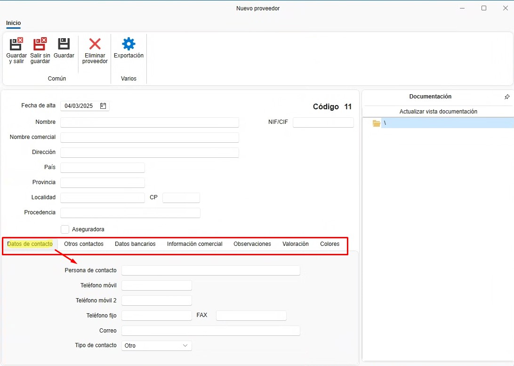Select the root folder icon in Documentación
The image size is (514, 366).
tap(377, 123)
